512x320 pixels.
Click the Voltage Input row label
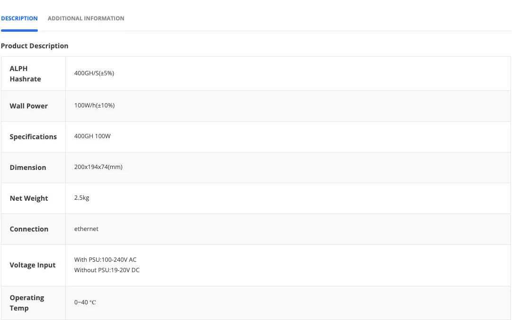coord(33,265)
